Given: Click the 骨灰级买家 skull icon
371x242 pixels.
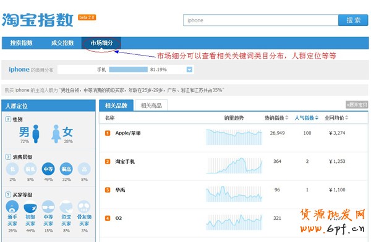Looking at the screenshot, I should coord(84,207).
